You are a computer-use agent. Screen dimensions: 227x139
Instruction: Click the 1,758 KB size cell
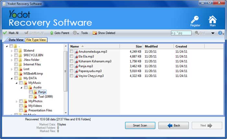point(135,61)
